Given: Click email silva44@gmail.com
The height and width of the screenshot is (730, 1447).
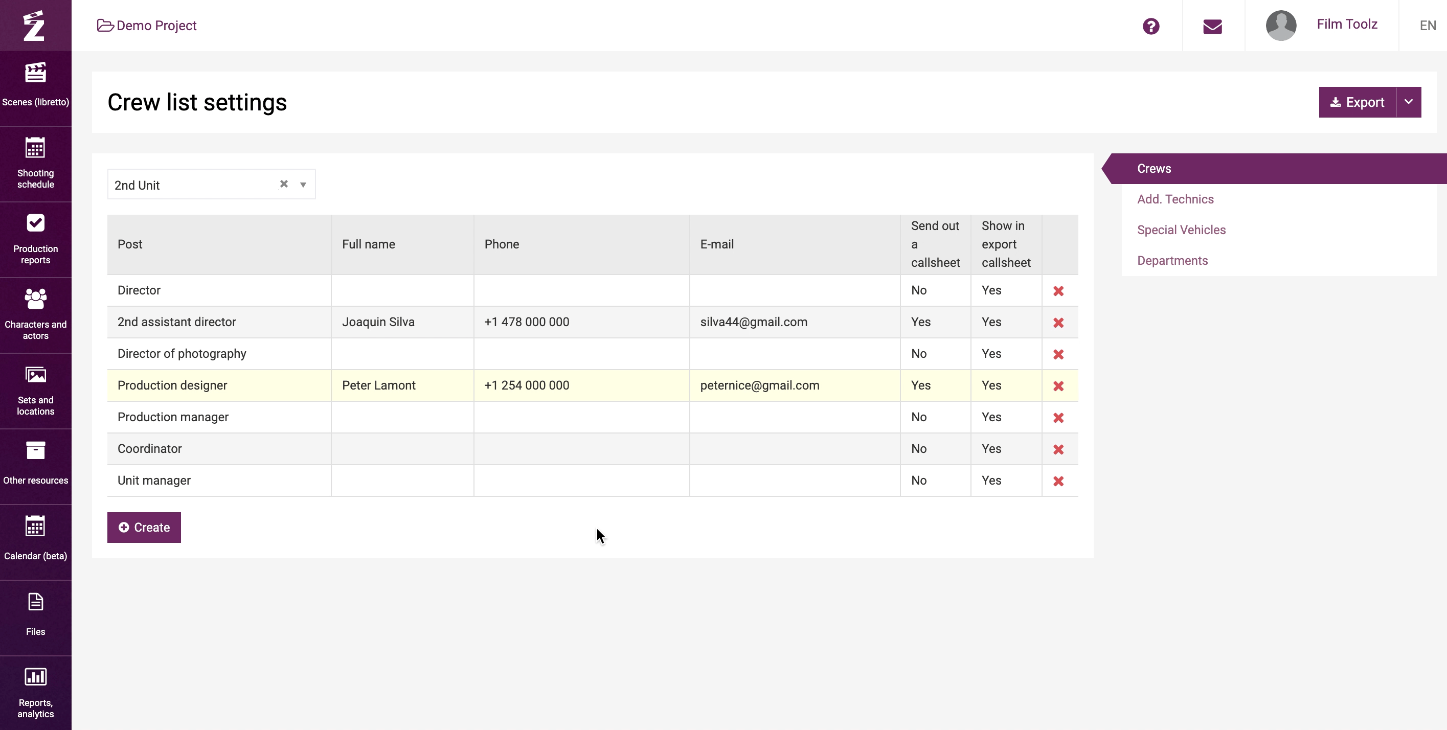Looking at the screenshot, I should pos(753,322).
